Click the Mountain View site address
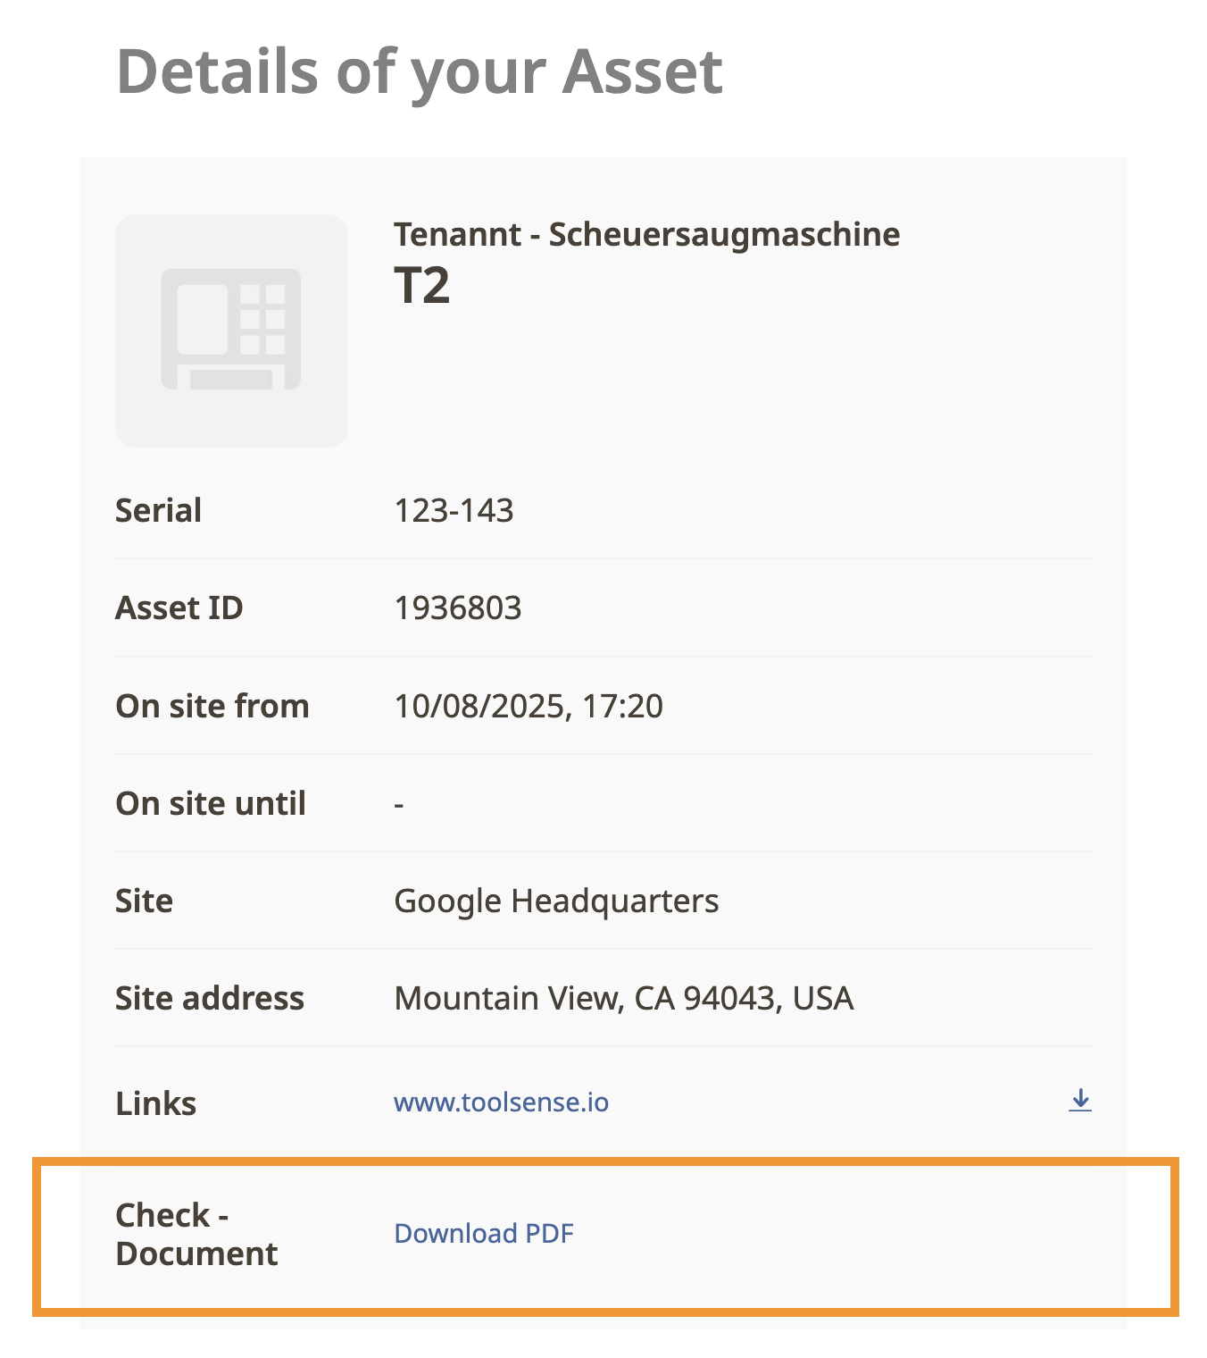Screen dimensions: 1207x1358 pyautogui.click(x=623, y=998)
